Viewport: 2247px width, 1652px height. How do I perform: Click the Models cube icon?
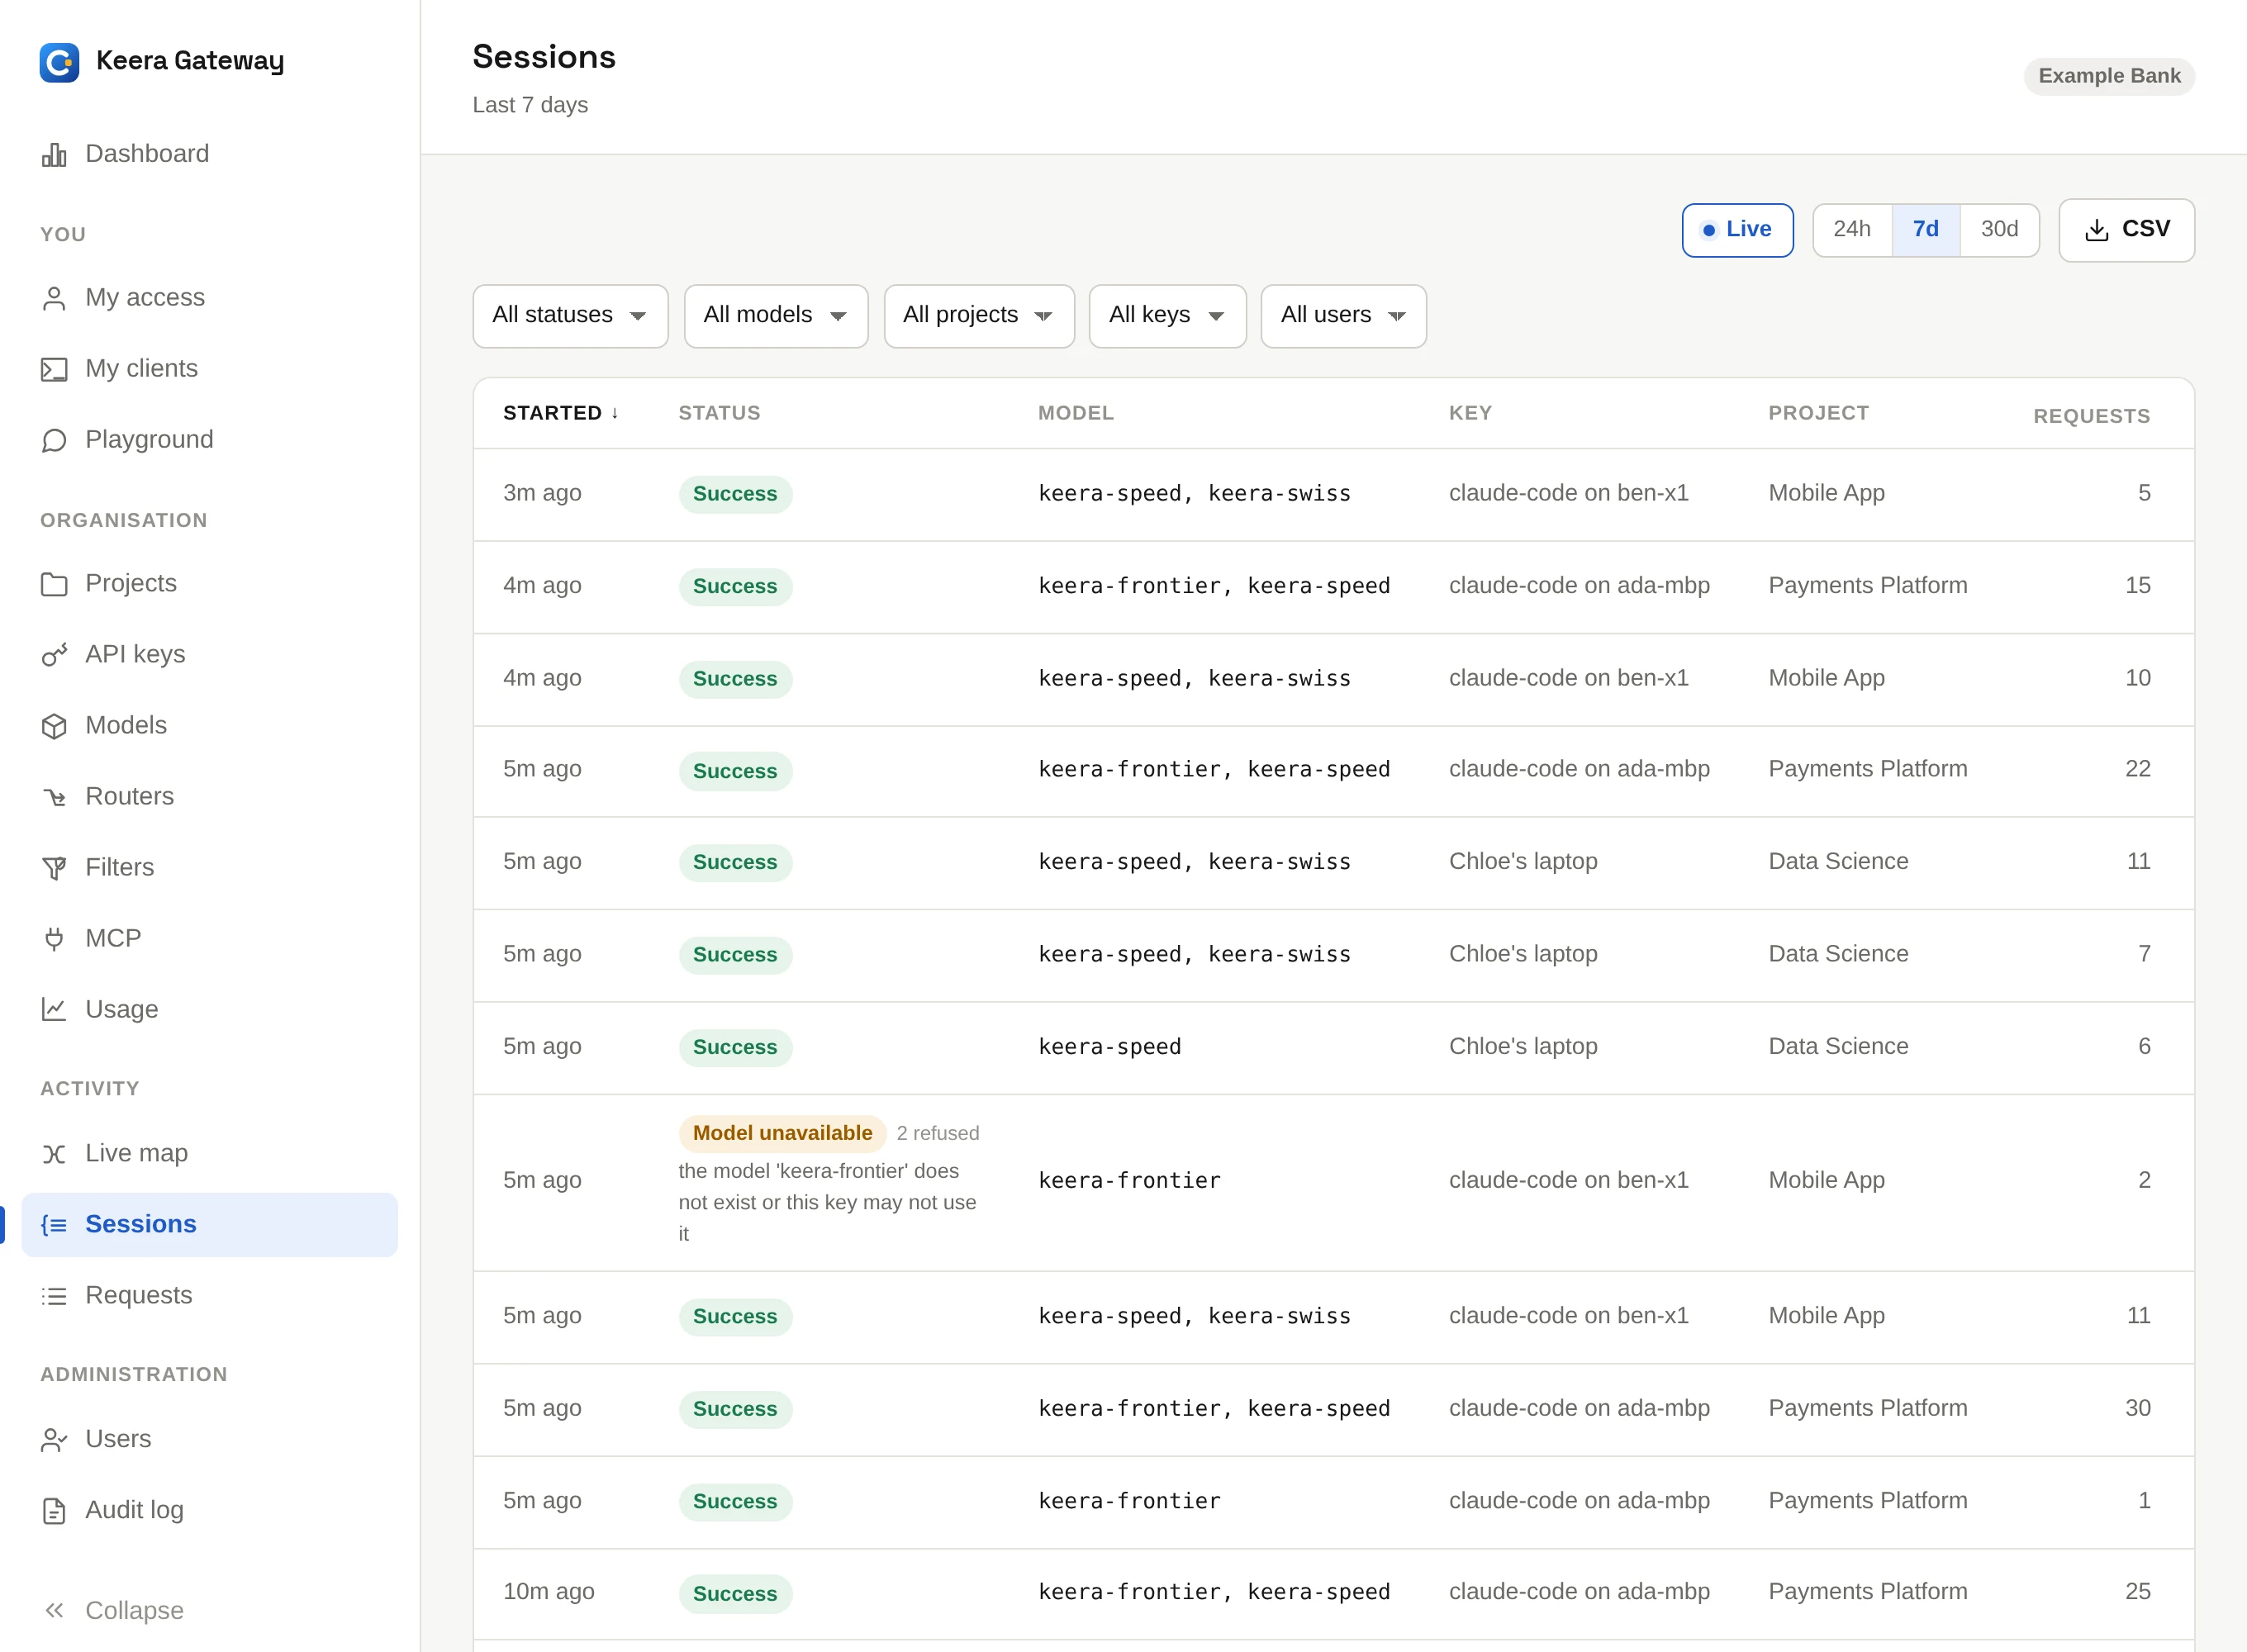click(54, 726)
